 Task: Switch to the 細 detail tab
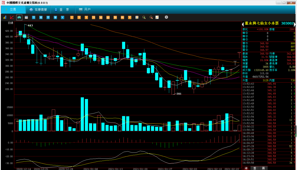coord(246,168)
